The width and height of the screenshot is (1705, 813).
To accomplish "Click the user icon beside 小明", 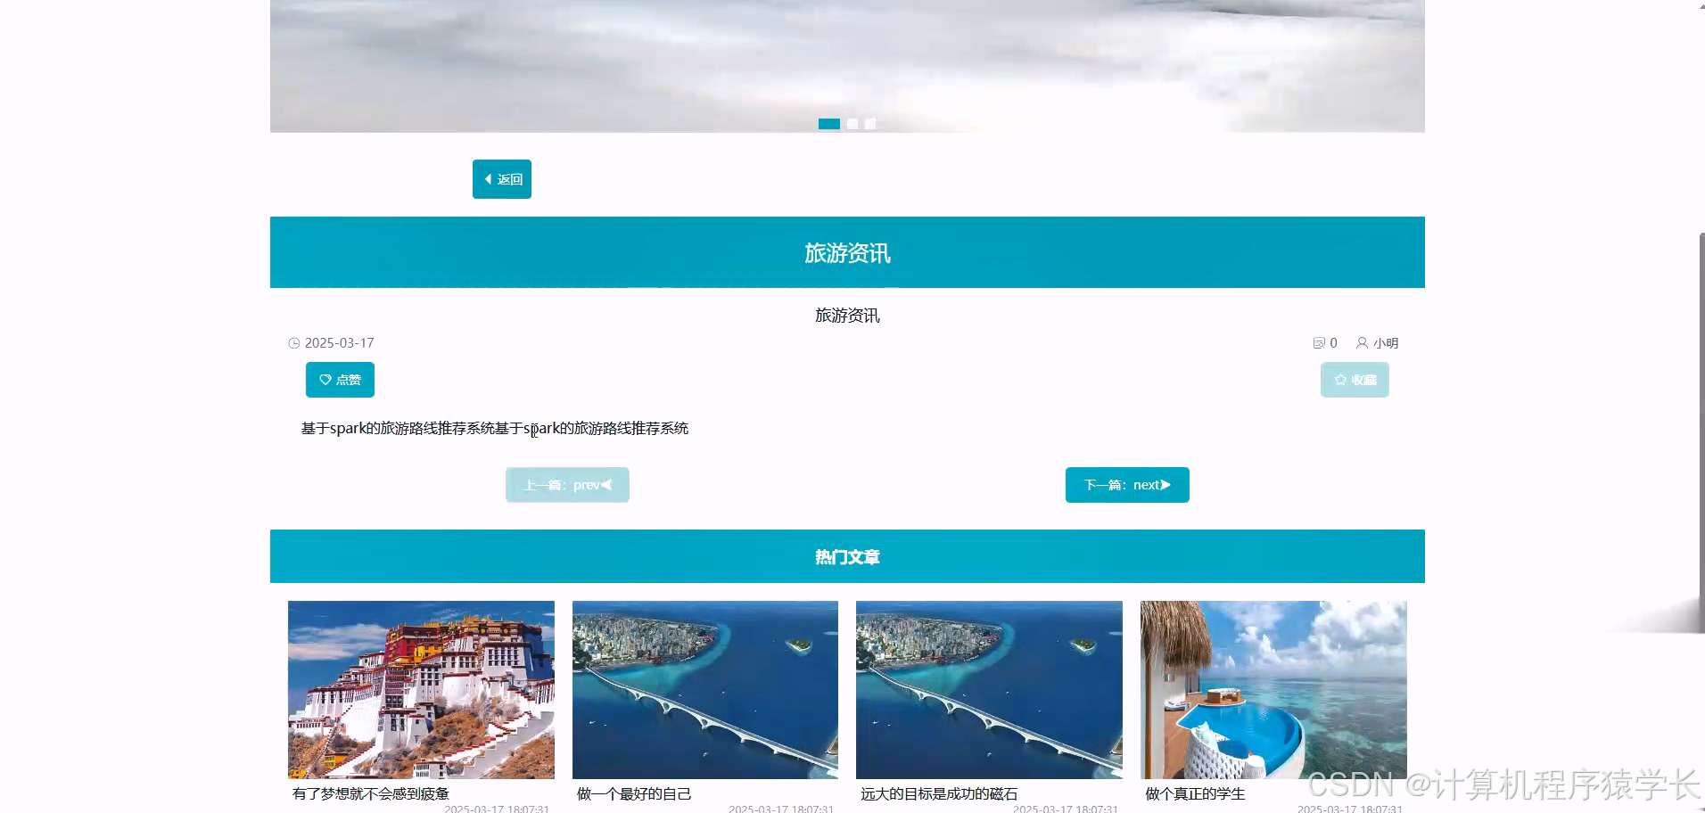I will click(x=1362, y=342).
